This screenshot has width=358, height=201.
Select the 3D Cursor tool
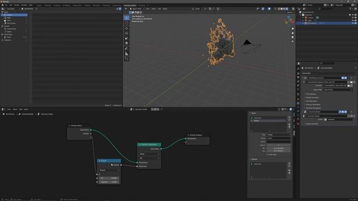[126, 23]
